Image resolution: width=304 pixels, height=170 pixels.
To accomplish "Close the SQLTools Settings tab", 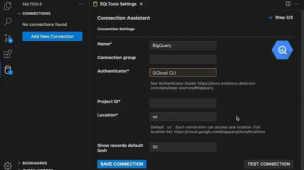I will click(x=141, y=4).
